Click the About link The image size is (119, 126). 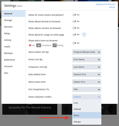(112, 7)
